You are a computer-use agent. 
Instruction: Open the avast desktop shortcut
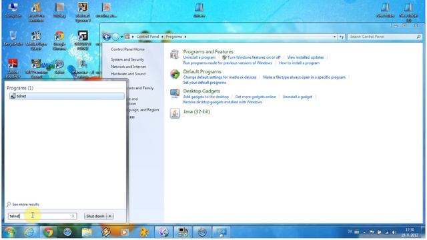click(x=36, y=13)
